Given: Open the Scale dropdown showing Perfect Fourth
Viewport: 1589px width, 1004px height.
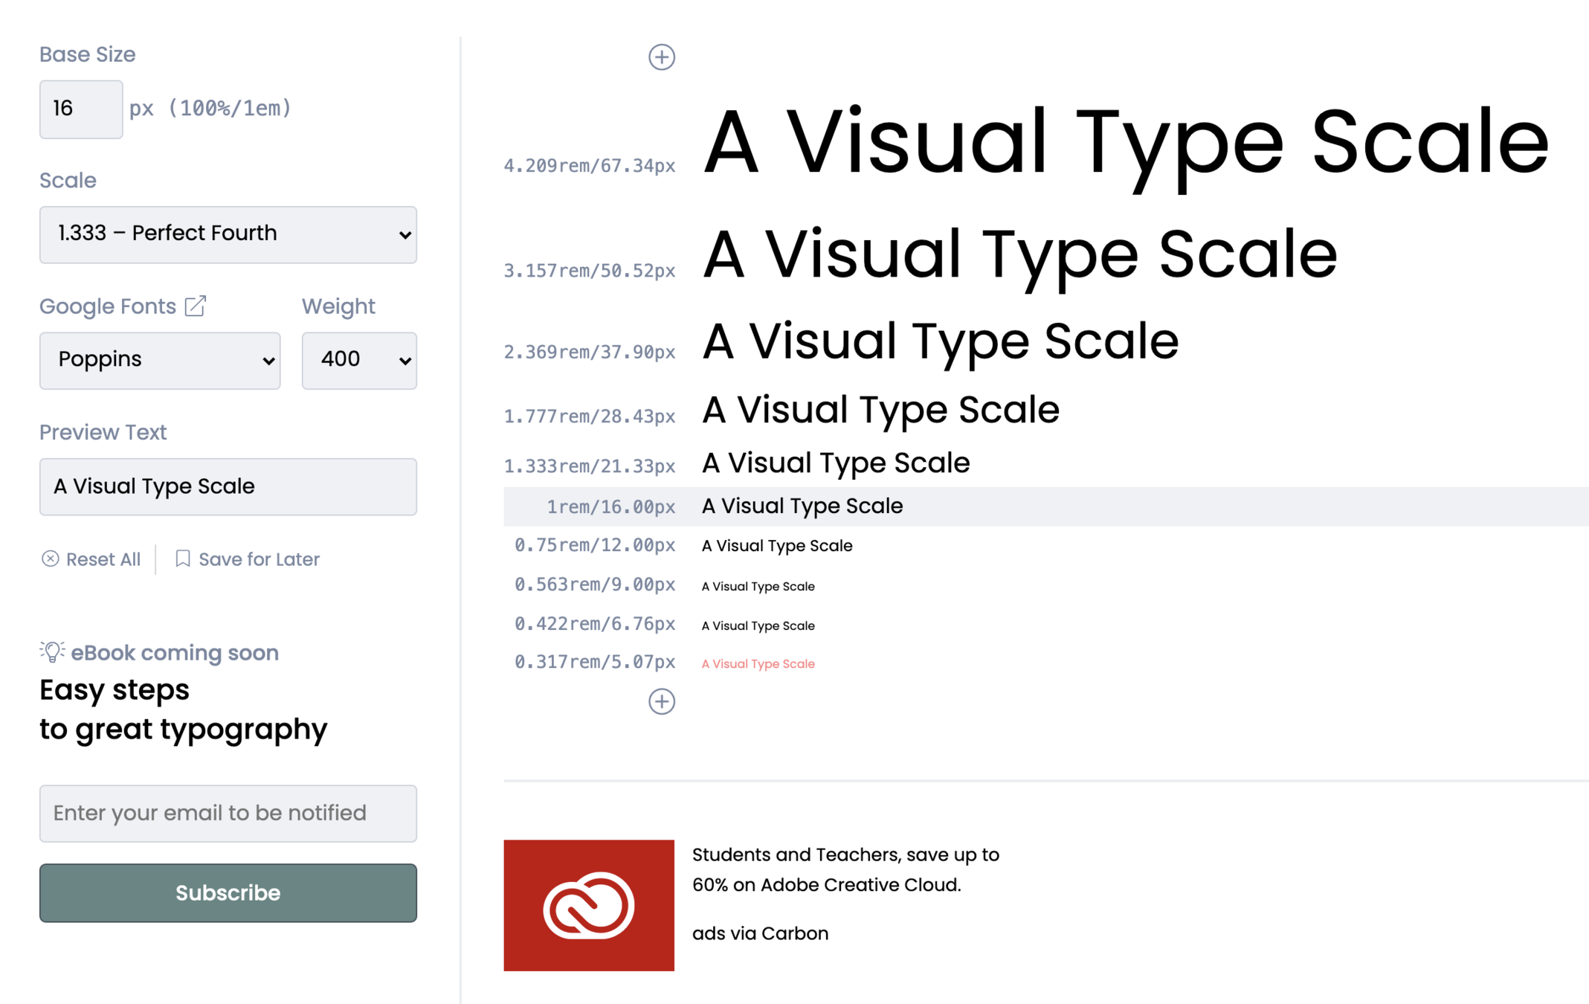Looking at the screenshot, I should (228, 234).
